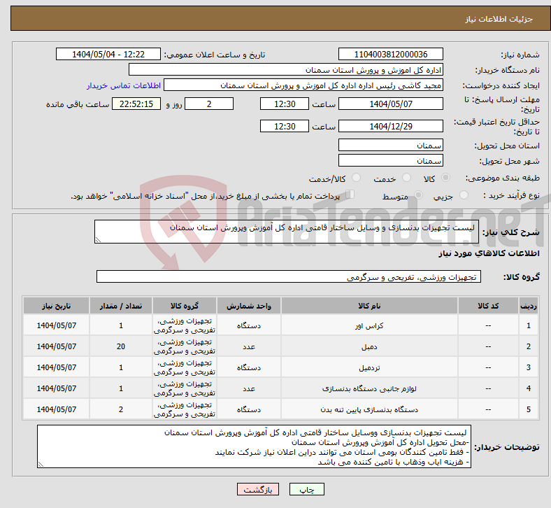Click the شرح کلی نیاز description textarea

pos(287,232)
